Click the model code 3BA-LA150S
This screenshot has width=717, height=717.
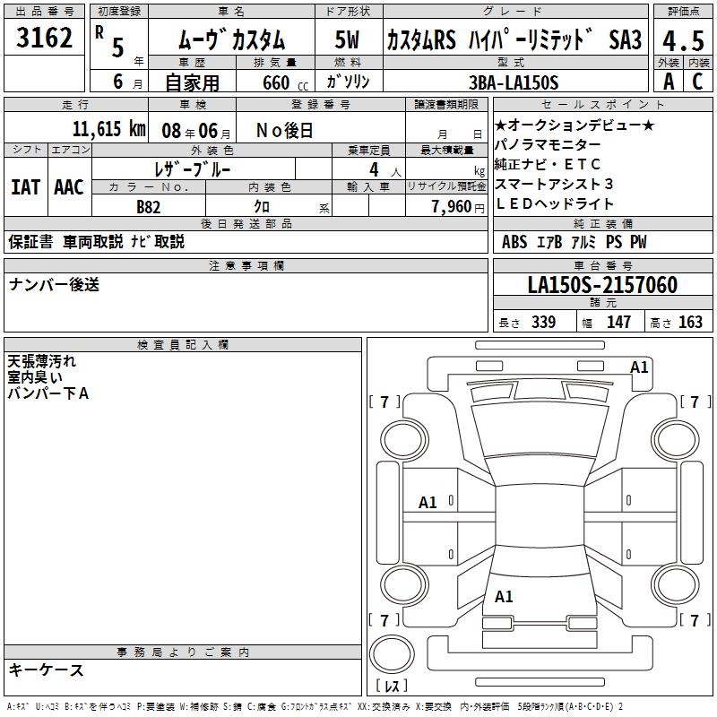514,82
